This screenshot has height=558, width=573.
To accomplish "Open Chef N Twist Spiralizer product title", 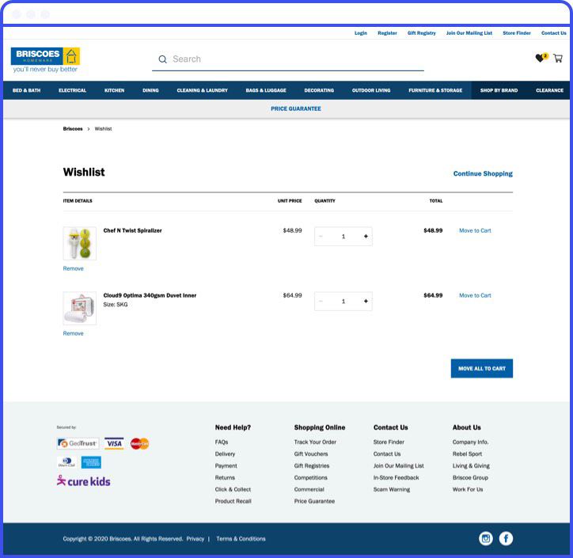I will point(132,230).
